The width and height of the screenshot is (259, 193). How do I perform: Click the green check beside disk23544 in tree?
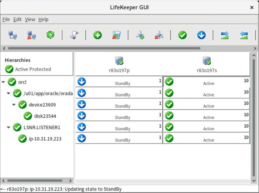28,116
